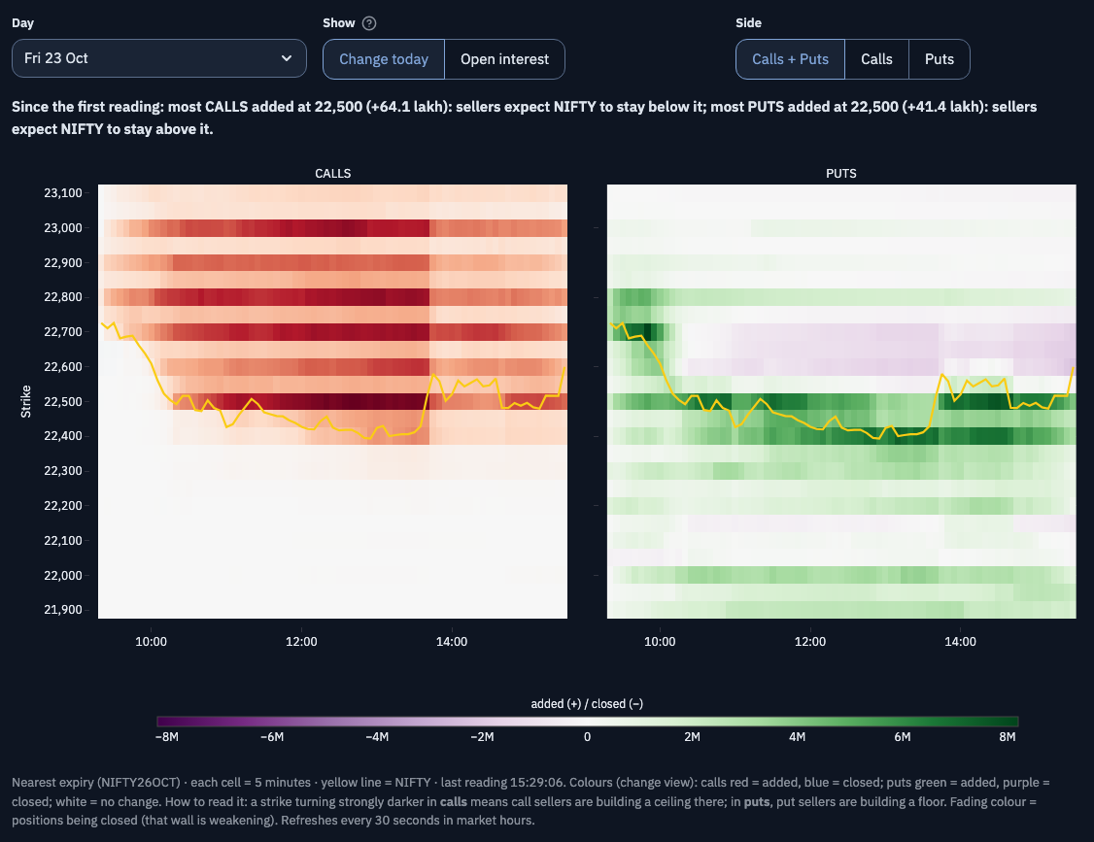Viewport: 1094px width, 842px height.
Task: Click the 23,100 strike axis label
Action: [x=63, y=192]
